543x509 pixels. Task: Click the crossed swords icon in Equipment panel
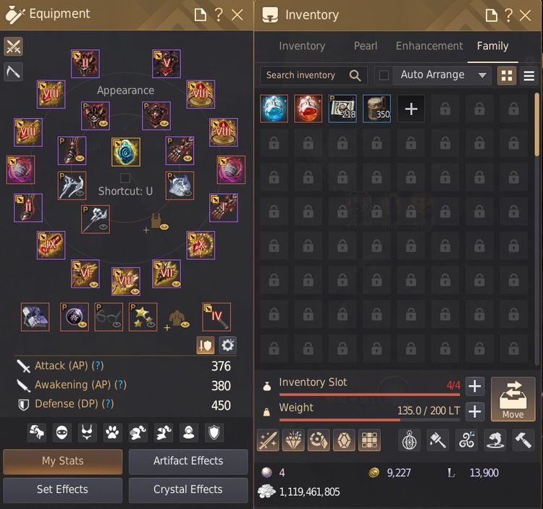(x=13, y=46)
